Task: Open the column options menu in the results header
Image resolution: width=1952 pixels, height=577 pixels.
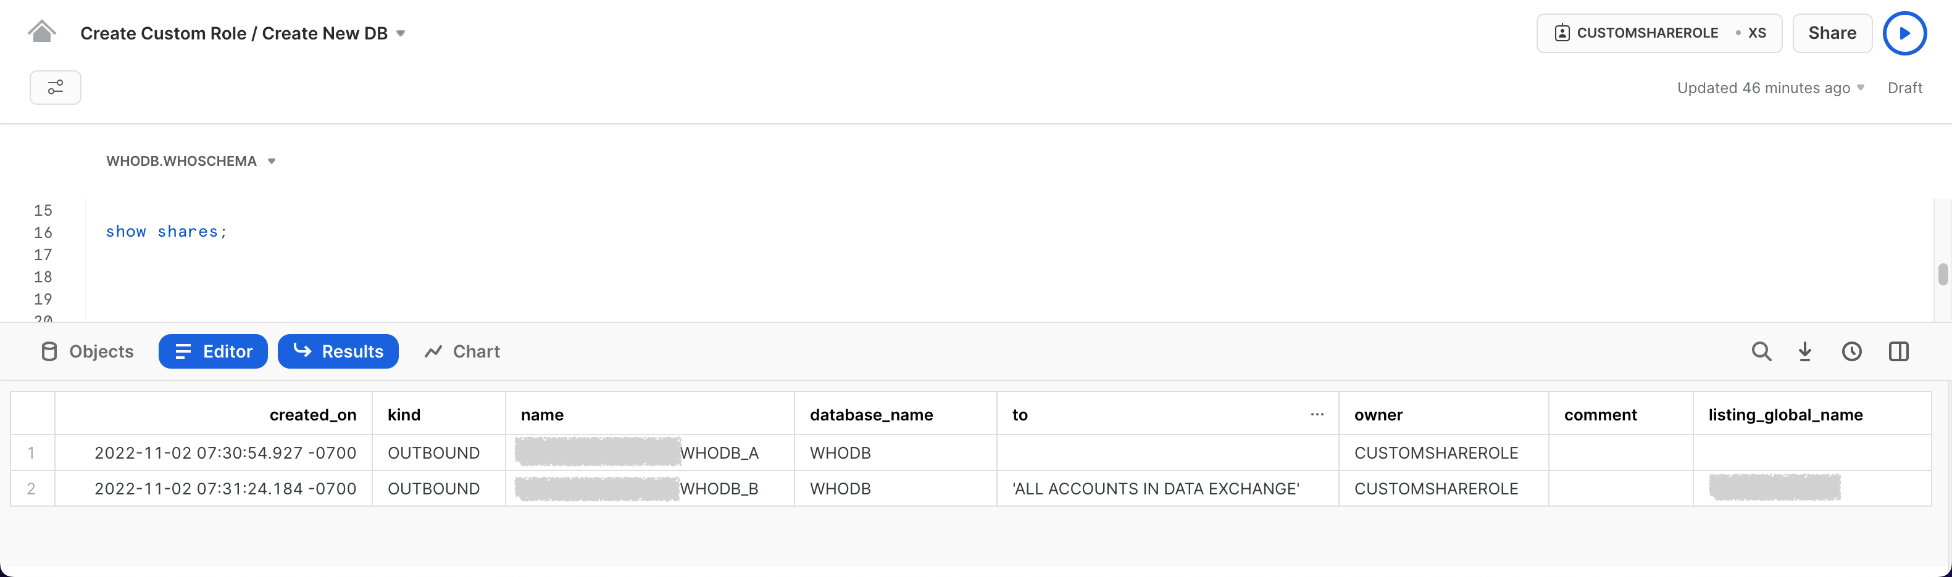Action: (1316, 414)
